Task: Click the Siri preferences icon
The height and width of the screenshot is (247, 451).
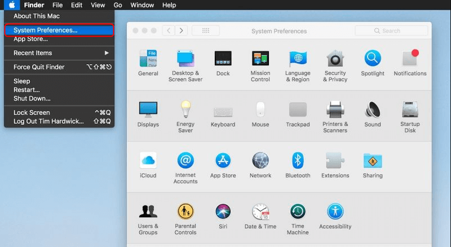Action: tap(223, 212)
